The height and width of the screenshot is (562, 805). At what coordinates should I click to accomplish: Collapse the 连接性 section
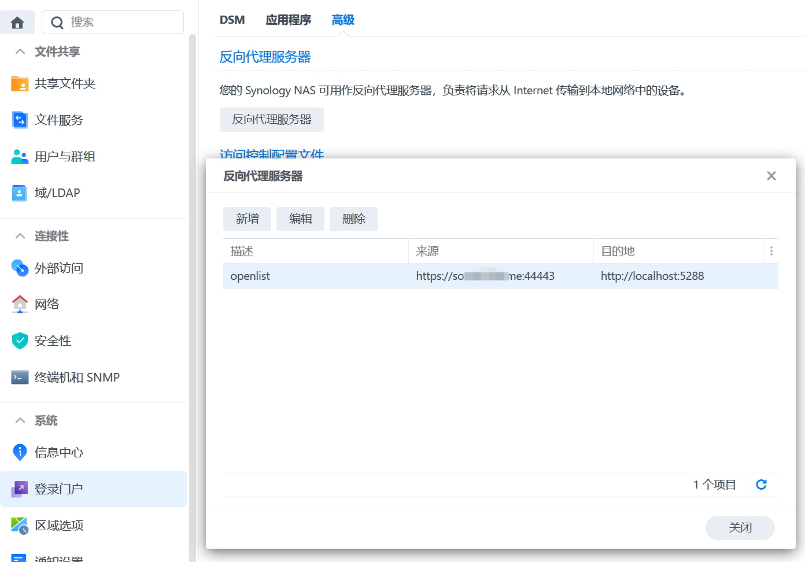click(20, 236)
